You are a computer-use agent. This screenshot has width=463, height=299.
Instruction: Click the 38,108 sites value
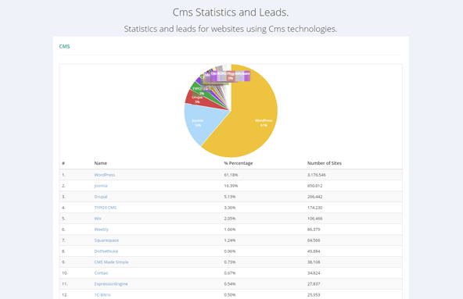(314, 262)
